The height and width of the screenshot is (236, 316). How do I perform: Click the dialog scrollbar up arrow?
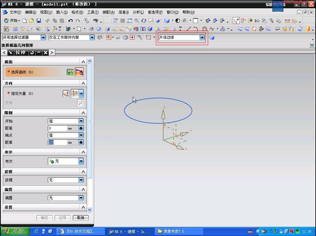click(90, 61)
